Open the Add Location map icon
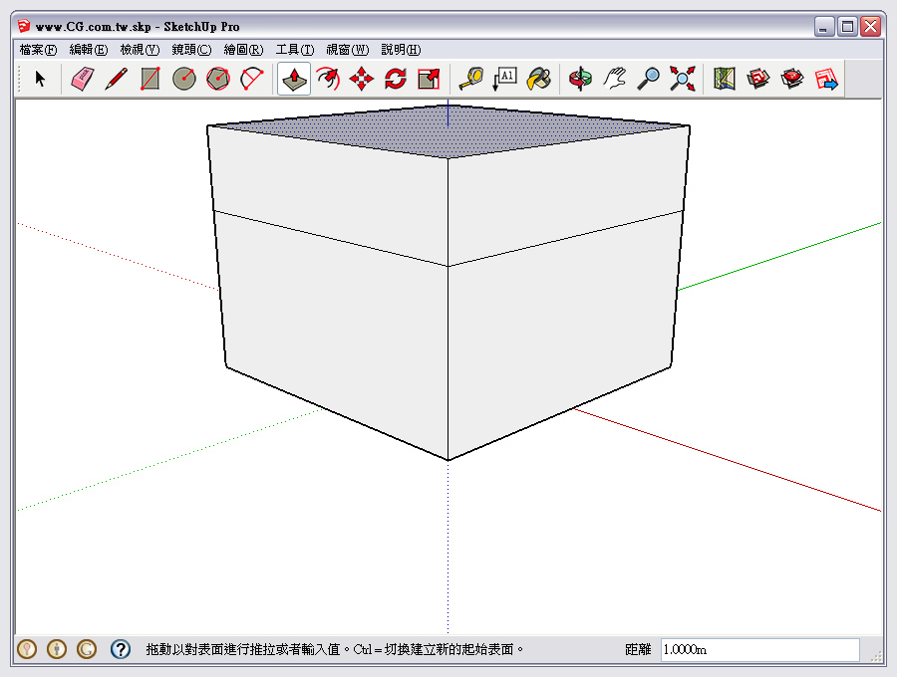 tap(725, 79)
